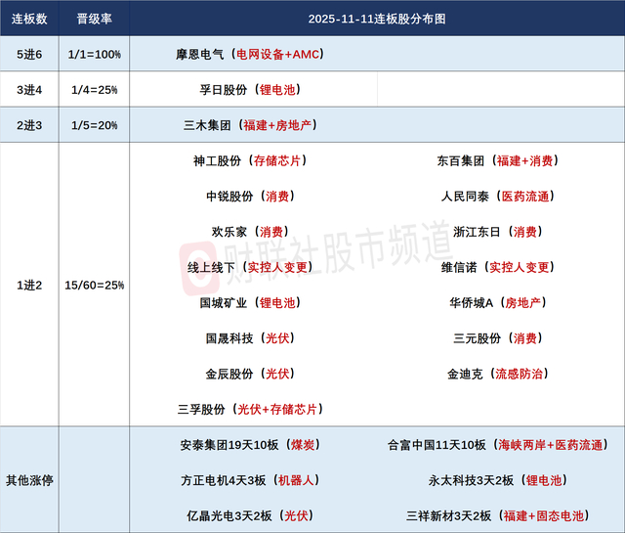Click 金迪克 flu prevention entry
This screenshot has height=533, width=625.
[x=497, y=375]
